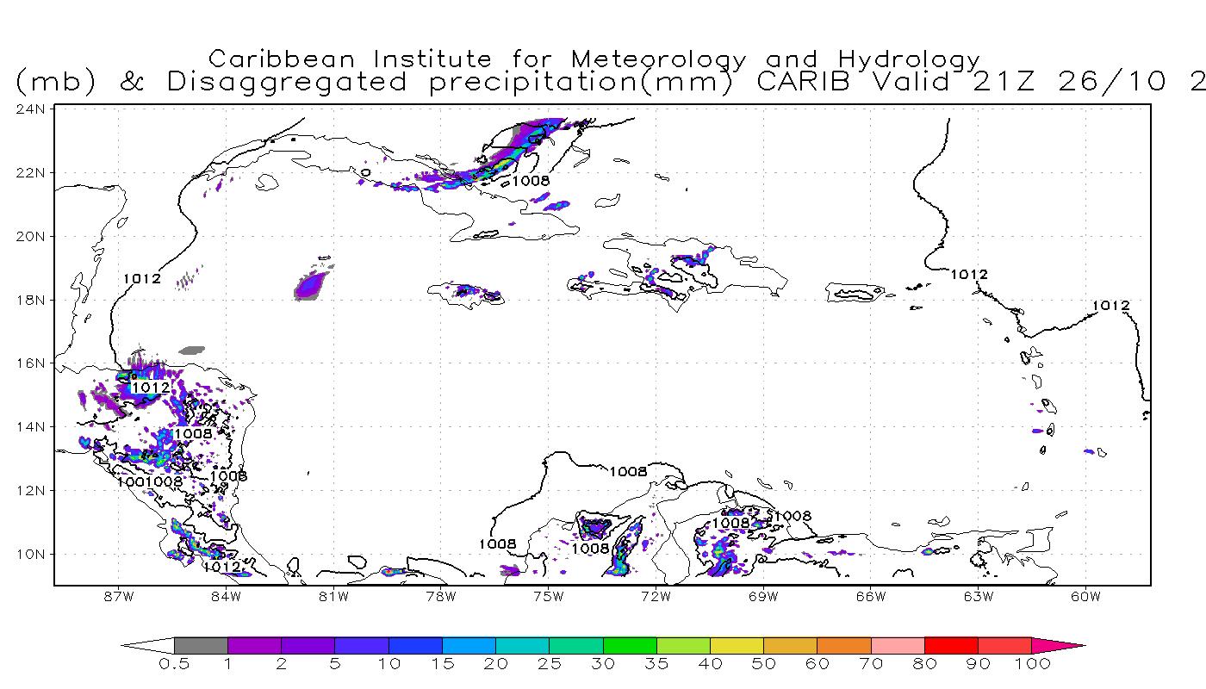Click the gray 0.5–1 mm legend swatch

click(201, 645)
